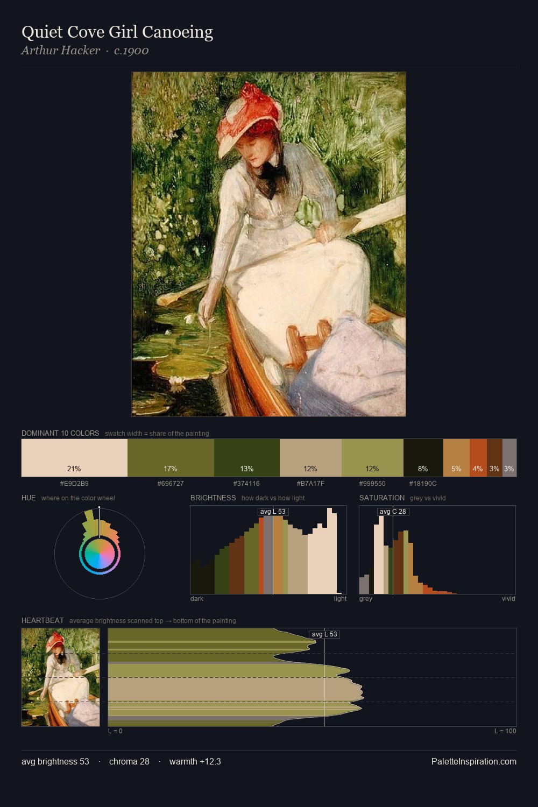
Task: Click the title 'Quiet Cove Girl Canoeing'
Action: [117, 32]
